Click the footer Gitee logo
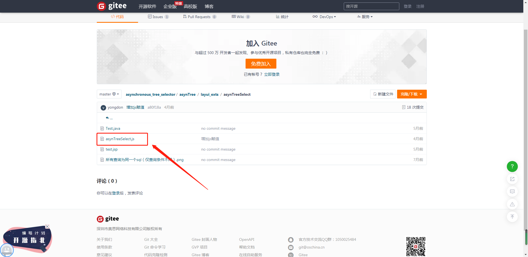 [108, 219]
